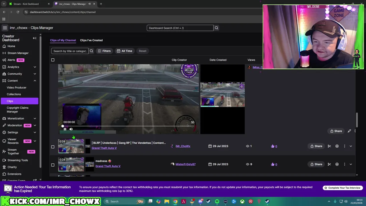Click the thumbs-up icon on madness clip row
Viewport: 366px width, 206px height.
click(272, 164)
